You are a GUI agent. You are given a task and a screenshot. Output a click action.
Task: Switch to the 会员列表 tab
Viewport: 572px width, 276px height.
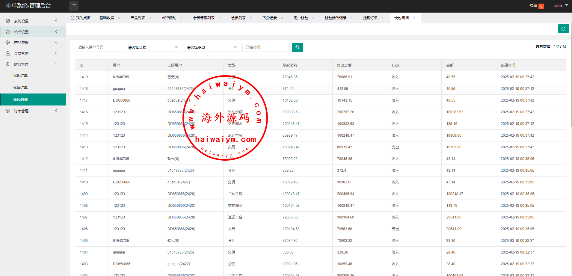[x=238, y=18]
